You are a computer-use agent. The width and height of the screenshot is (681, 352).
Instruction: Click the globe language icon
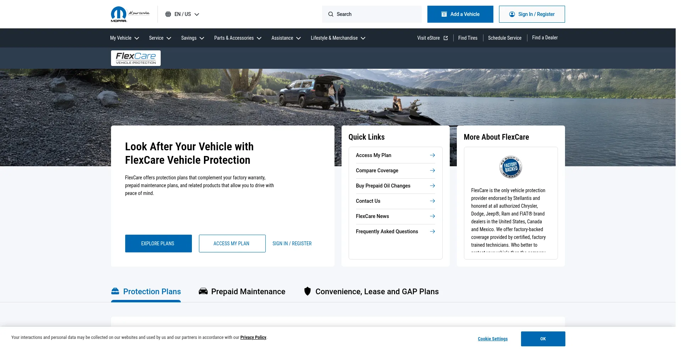[168, 14]
